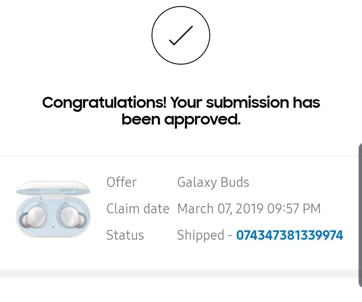Select the Galaxy Buds product thumbnail
The image size is (362, 302).
point(53,209)
